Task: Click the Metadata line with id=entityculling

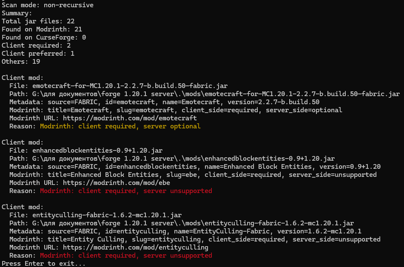Action: click(x=185, y=231)
